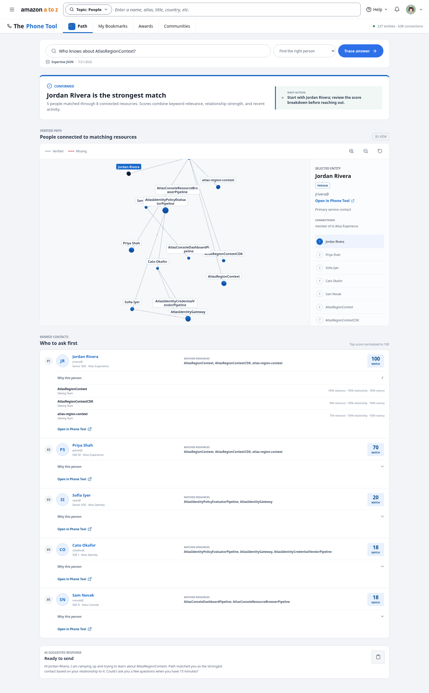The height and width of the screenshot is (693, 429).
Task: Click the SI avatar badge
Action: click(63, 500)
